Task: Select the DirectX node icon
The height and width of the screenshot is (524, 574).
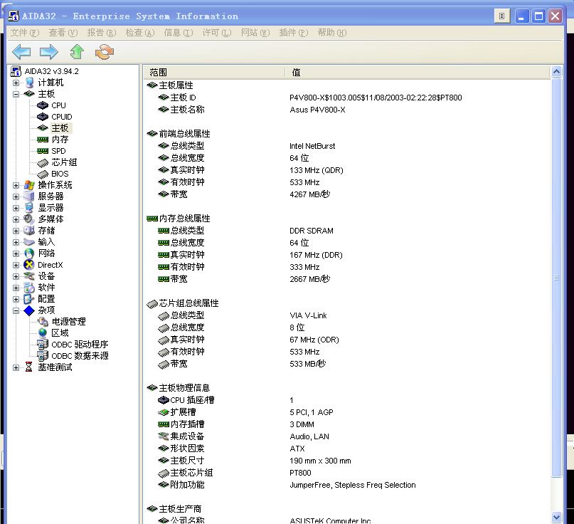Action: tap(29, 265)
